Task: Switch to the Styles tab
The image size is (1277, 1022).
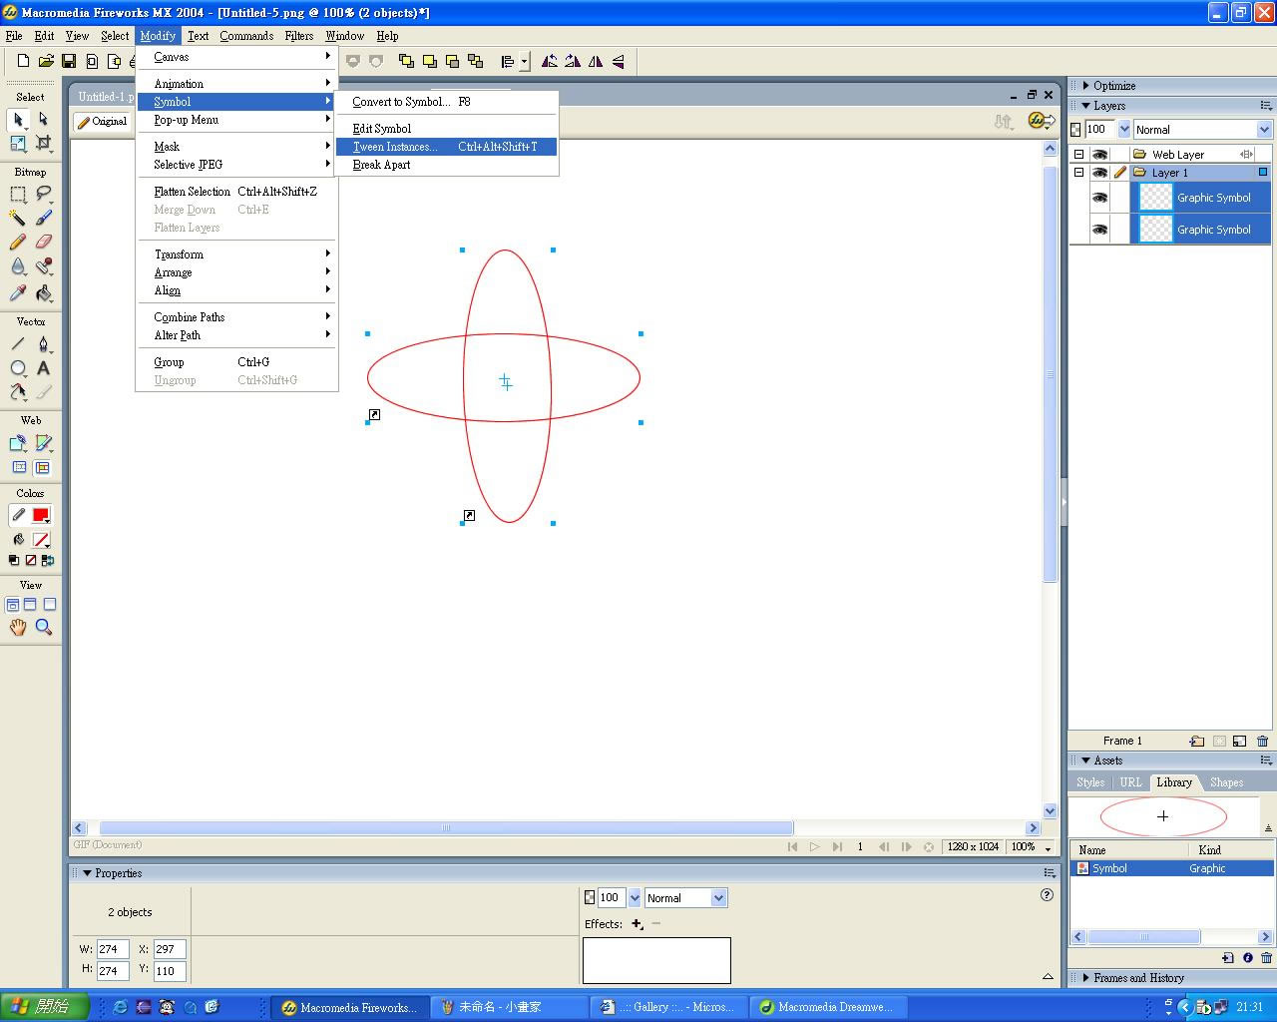Action: [x=1090, y=782]
